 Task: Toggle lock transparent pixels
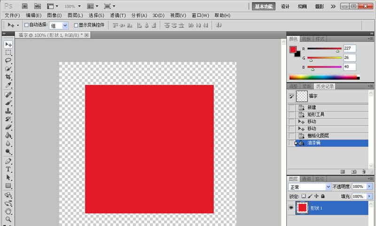coord(304,196)
